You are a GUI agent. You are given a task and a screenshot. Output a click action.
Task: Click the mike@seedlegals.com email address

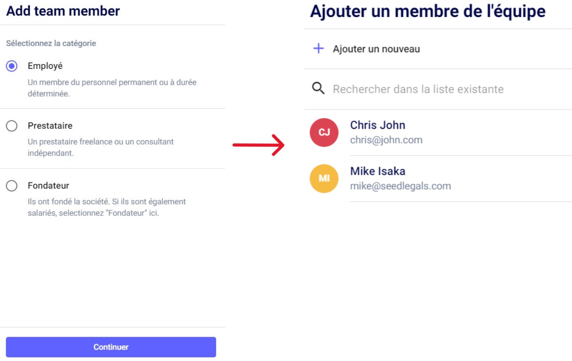pyautogui.click(x=400, y=186)
